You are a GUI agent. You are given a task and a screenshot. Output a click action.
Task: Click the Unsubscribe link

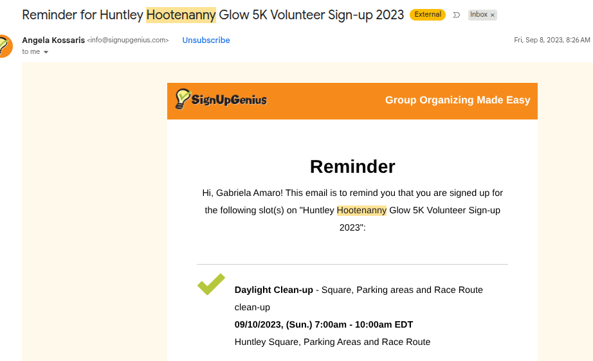[206, 40]
